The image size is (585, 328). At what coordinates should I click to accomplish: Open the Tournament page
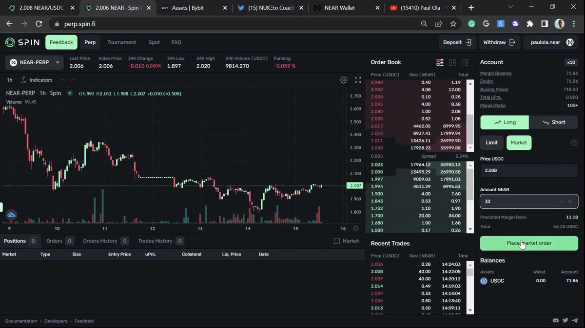tap(122, 42)
